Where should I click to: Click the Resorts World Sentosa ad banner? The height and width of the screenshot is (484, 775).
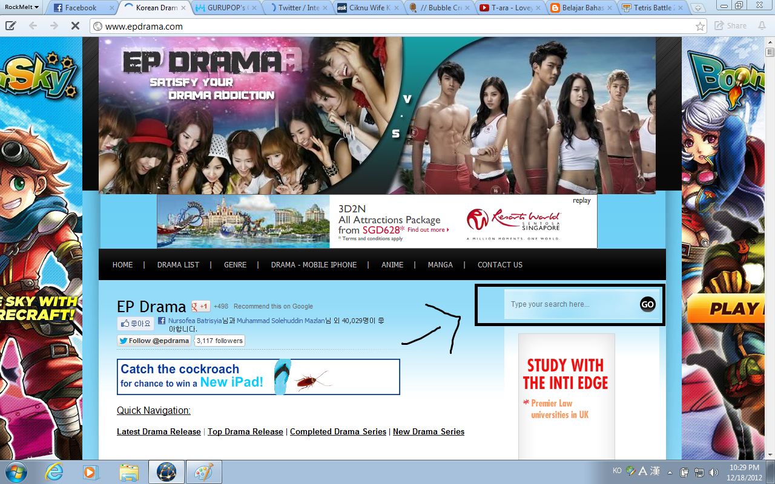point(377,221)
